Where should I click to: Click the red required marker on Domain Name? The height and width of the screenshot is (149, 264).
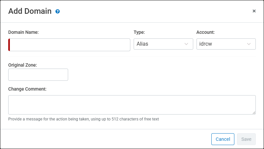(x=9, y=45)
